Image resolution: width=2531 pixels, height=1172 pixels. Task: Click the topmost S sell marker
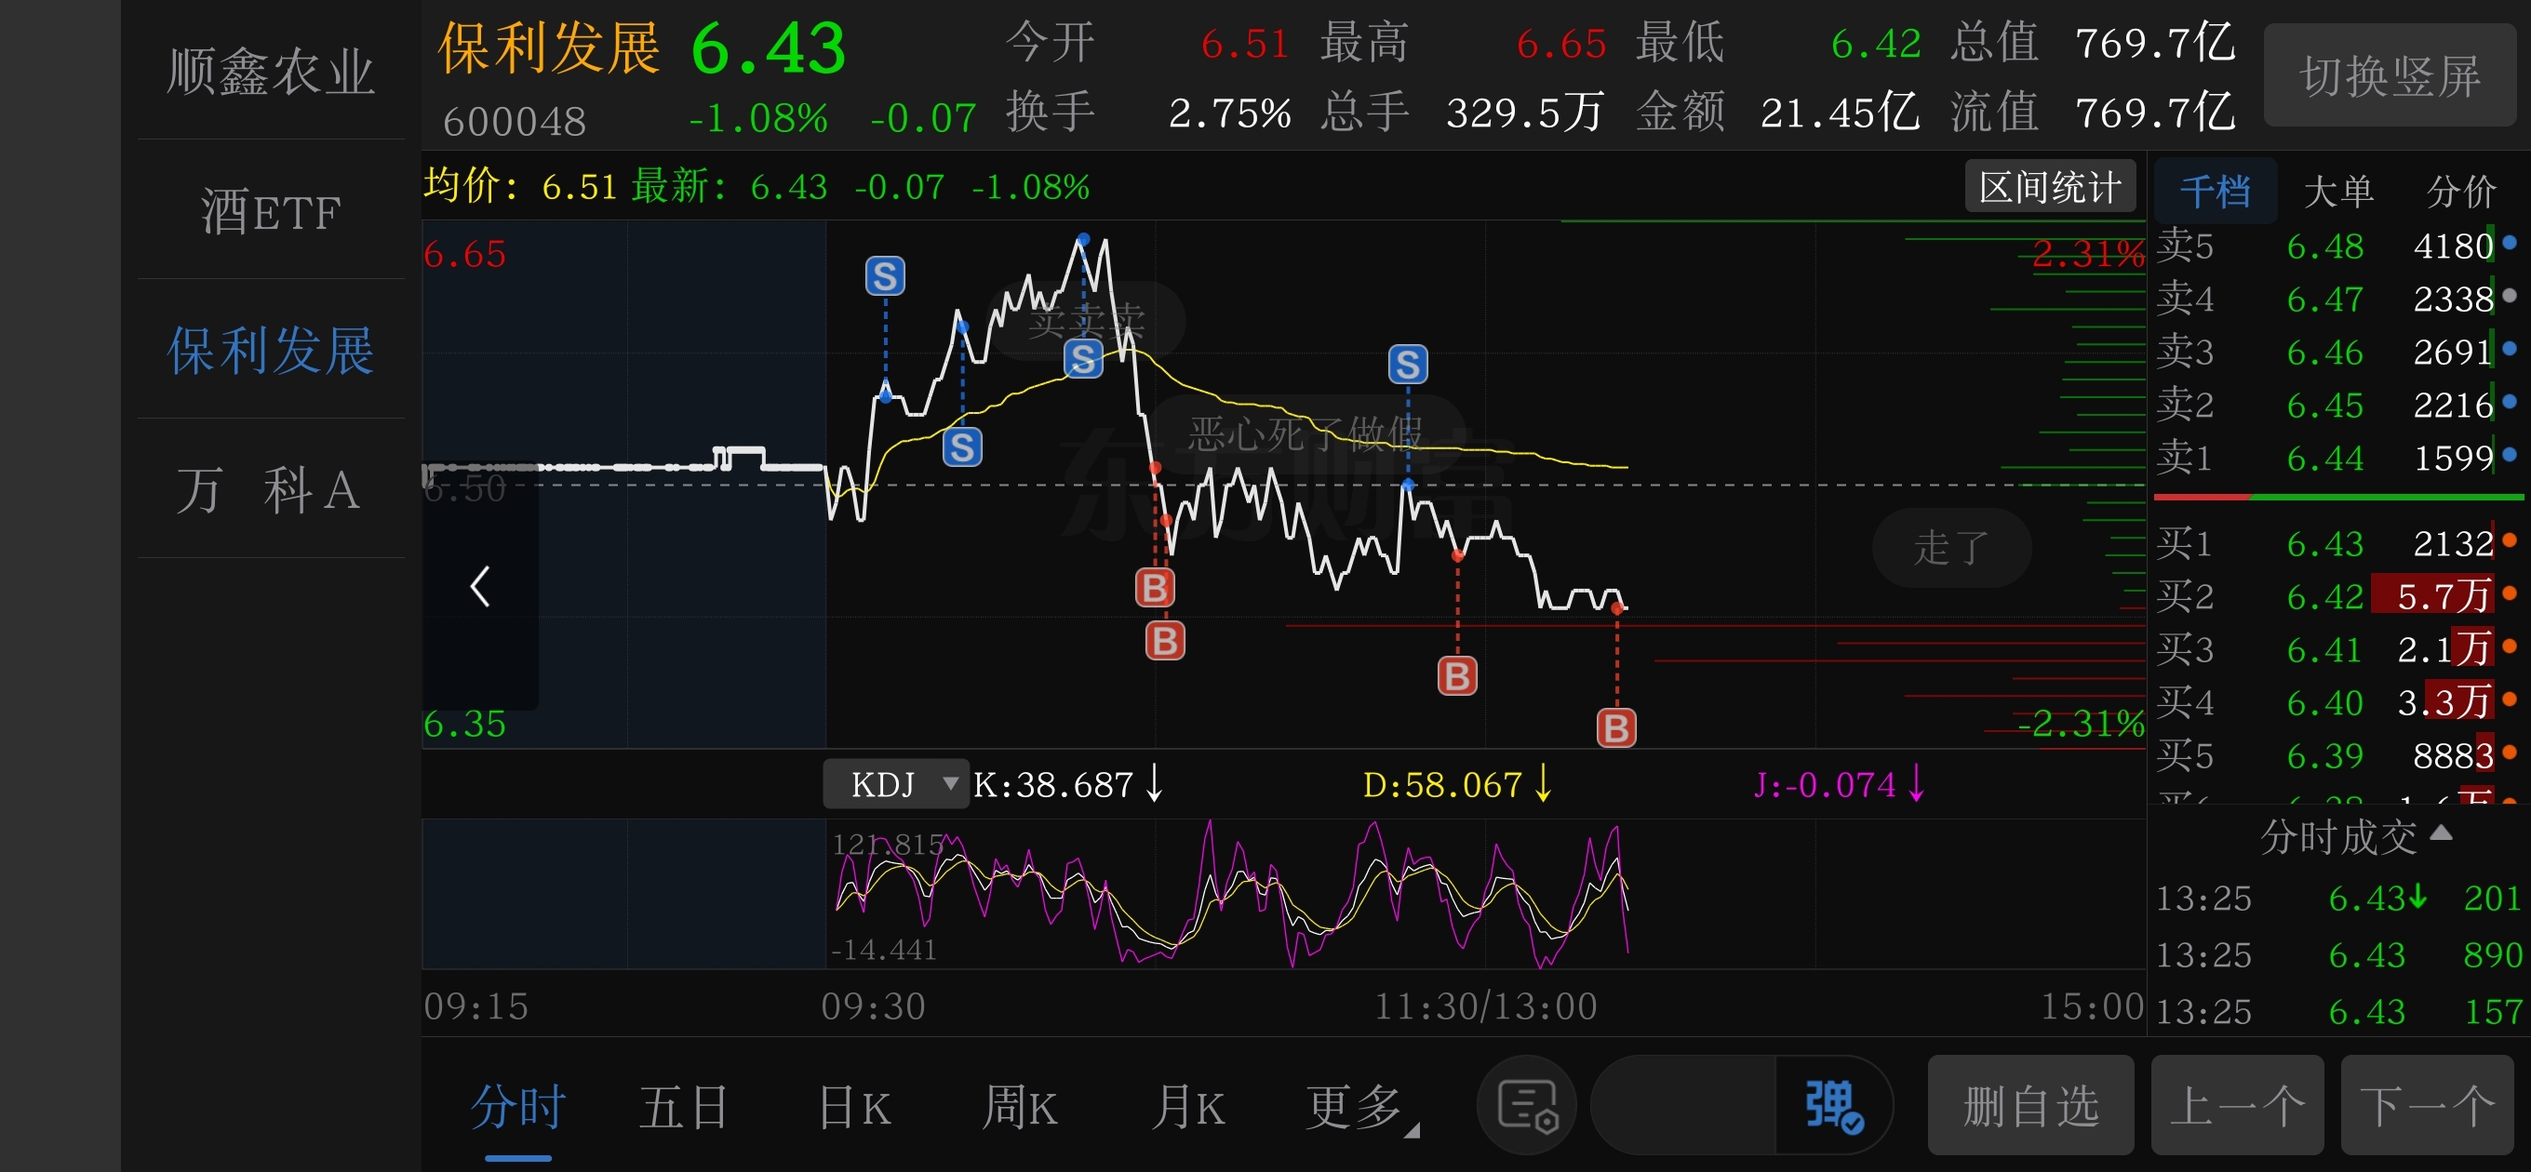tap(884, 276)
